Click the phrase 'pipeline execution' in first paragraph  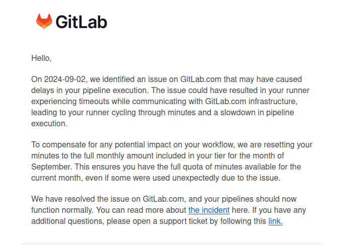116,91
